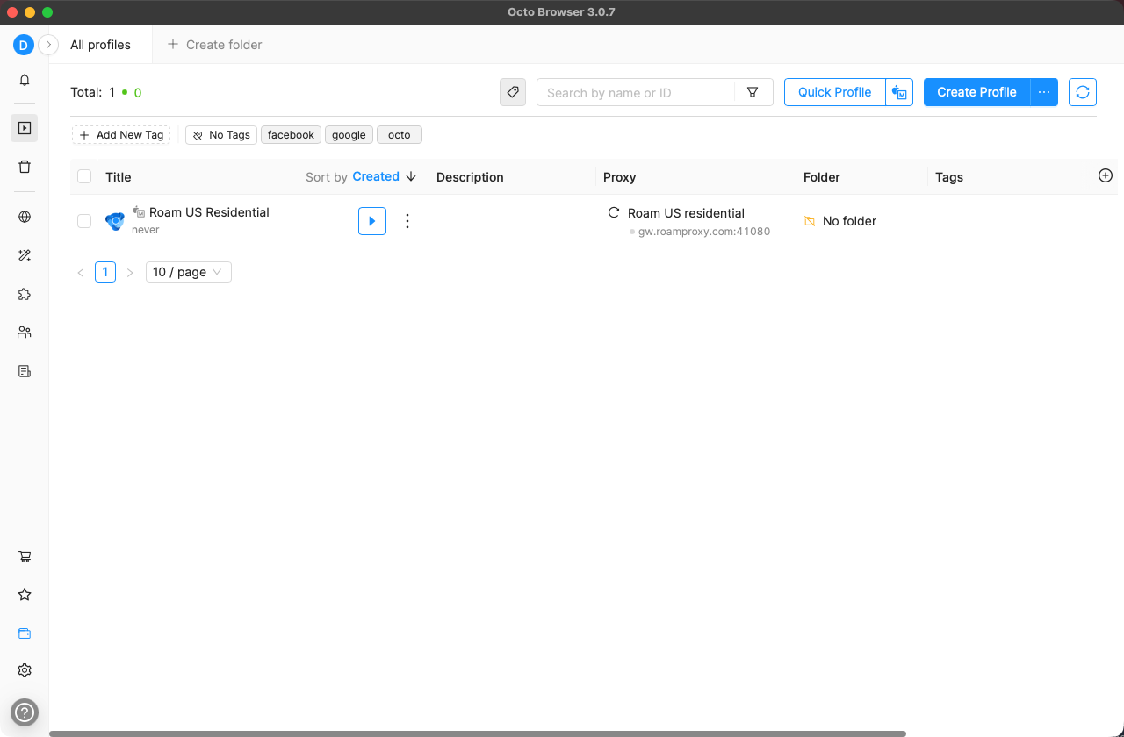Image resolution: width=1124 pixels, height=737 pixels.
Task: Open the blue wallet icon in sidebar
Action: (25, 633)
